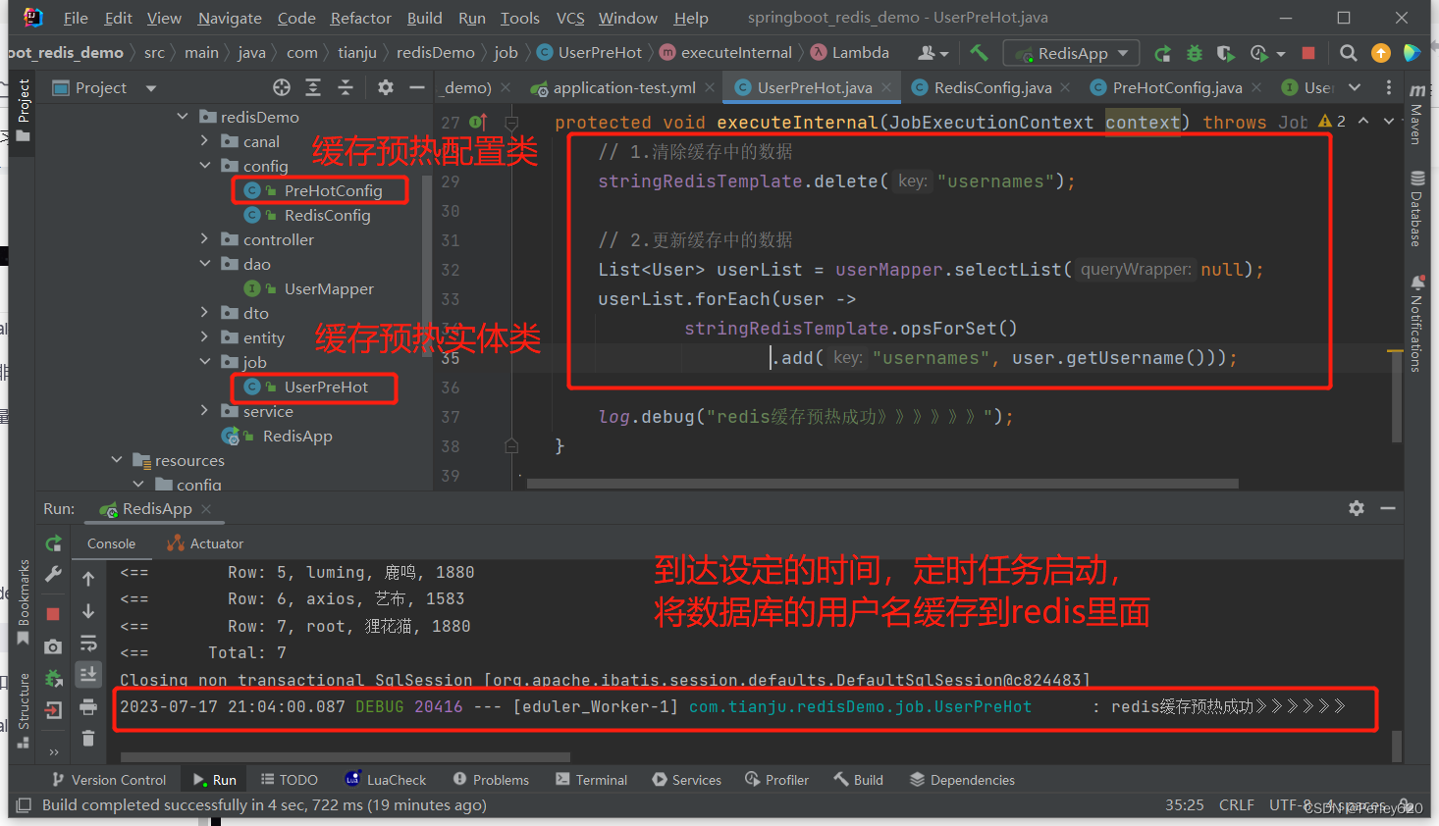Click the down-arrow icon in console
This screenshot has height=826, width=1439.
tap(88, 611)
